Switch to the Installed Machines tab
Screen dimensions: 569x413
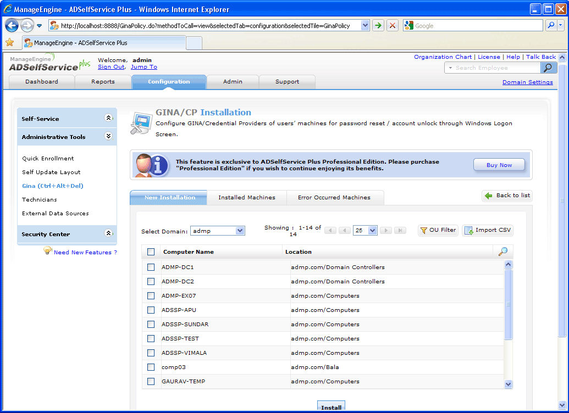click(x=246, y=198)
